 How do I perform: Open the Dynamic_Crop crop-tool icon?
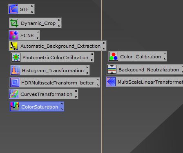click(14, 23)
